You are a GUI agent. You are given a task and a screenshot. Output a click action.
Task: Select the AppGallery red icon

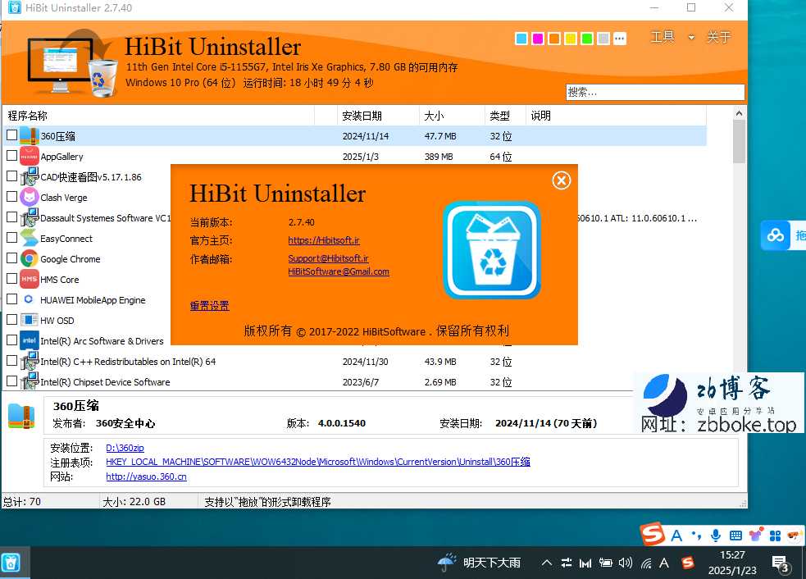pos(30,157)
